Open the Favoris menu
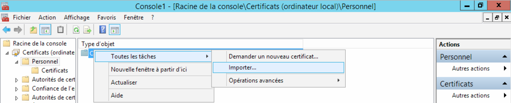The image size is (511, 103). (107, 17)
